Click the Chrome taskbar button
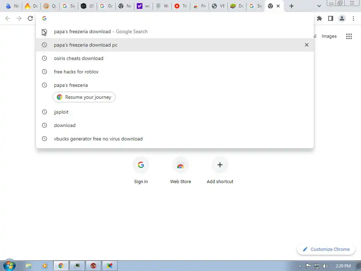 tap(61, 266)
